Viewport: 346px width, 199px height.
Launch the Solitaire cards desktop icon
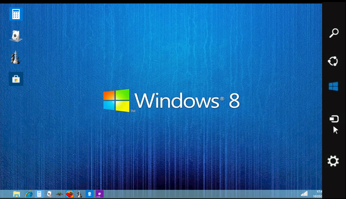click(x=16, y=36)
